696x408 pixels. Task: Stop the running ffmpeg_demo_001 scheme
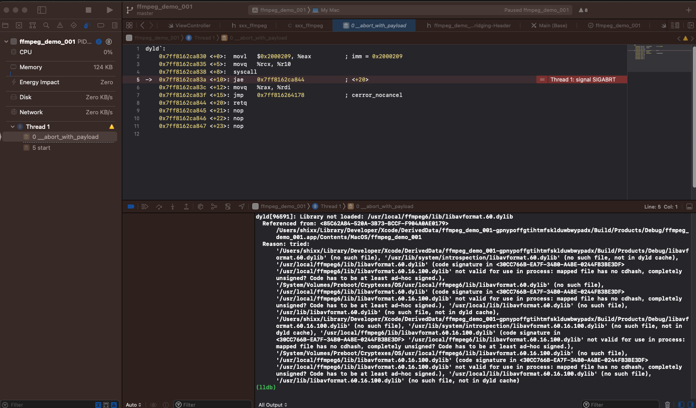click(x=88, y=10)
